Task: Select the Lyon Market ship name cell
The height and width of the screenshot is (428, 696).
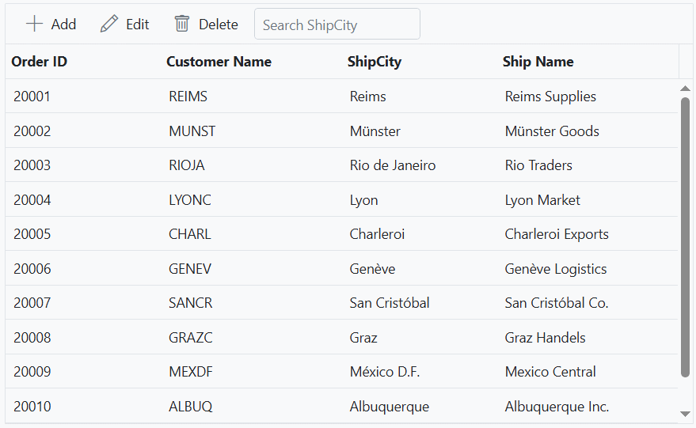Action: (542, 200)
